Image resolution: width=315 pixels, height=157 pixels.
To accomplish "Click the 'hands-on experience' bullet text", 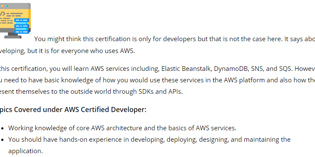I will pos(149,145).
